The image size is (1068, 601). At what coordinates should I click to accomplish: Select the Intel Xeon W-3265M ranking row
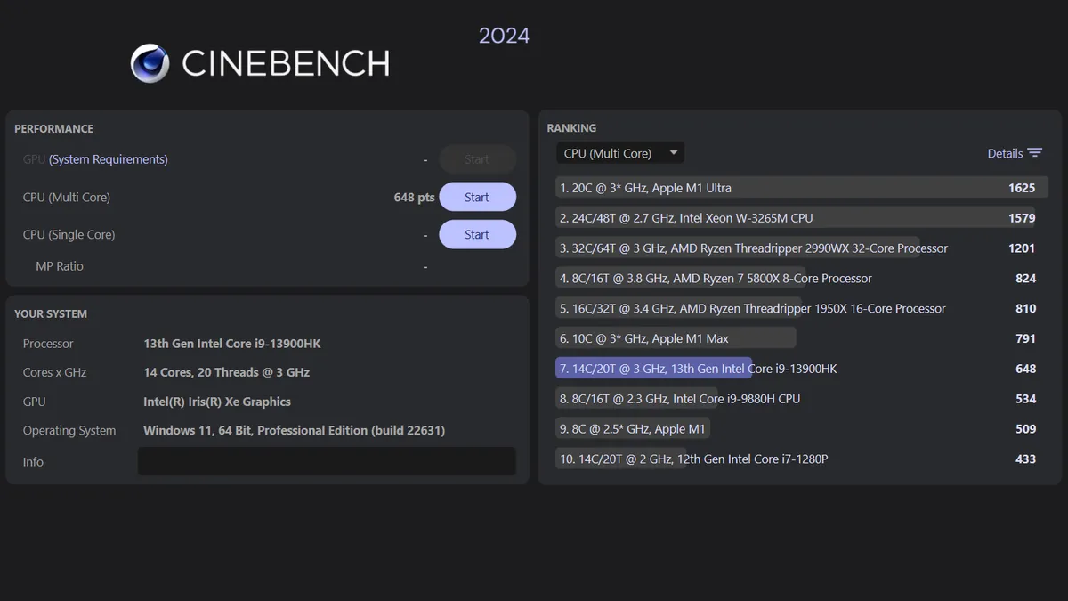tap(685, 218)
